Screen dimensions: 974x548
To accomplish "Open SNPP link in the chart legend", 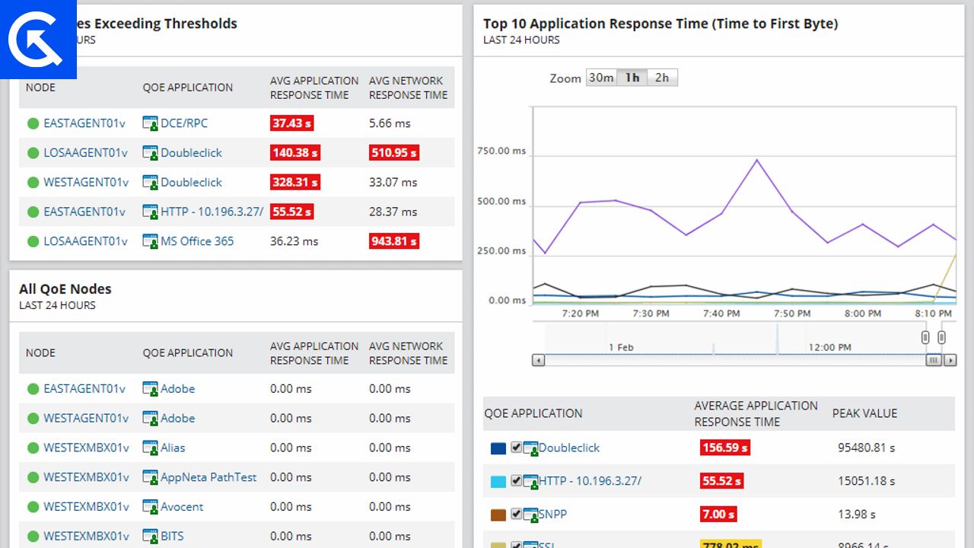I will pyautogui.click(x=553, y=515).
